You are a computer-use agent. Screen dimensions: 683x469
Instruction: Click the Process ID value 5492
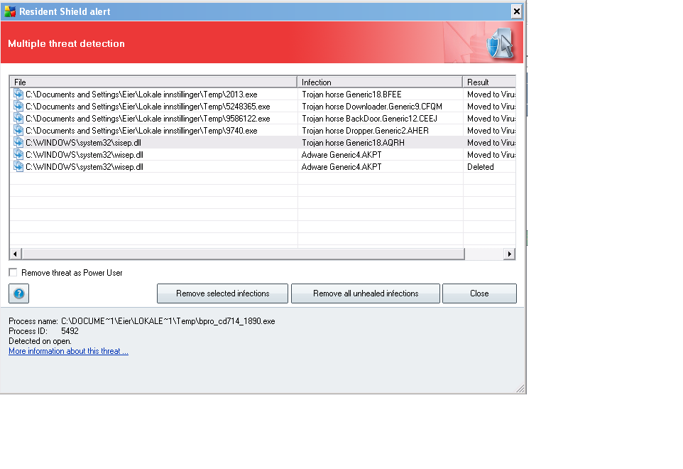click(x=70, y=331)
